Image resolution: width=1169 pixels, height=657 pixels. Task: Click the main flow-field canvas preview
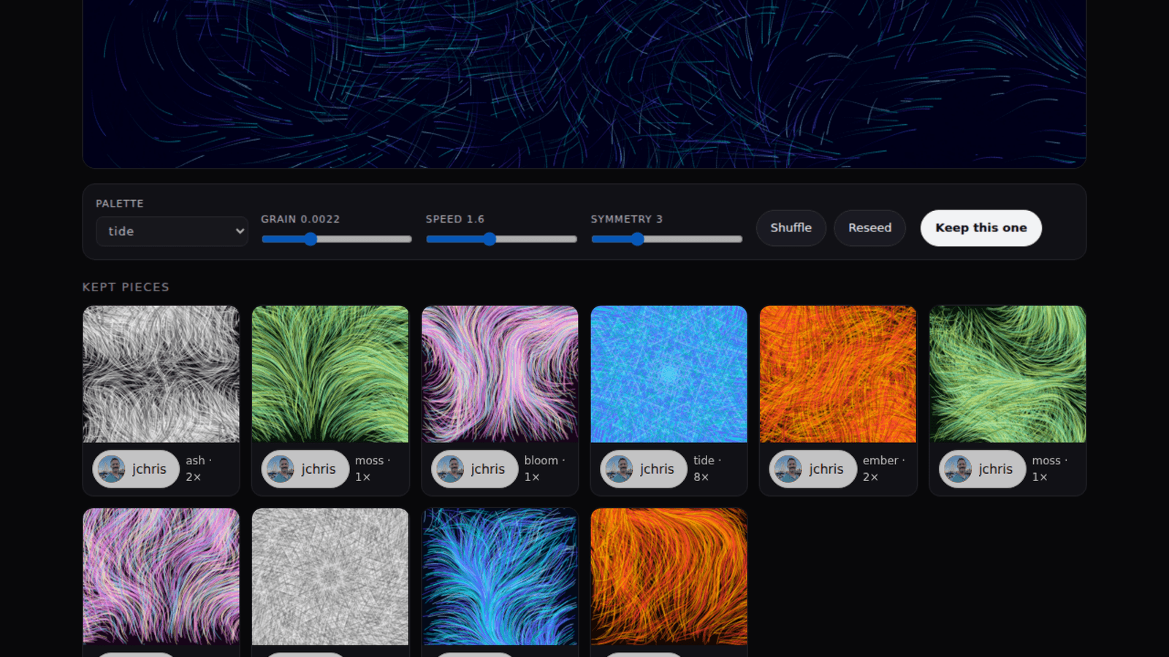584,84
